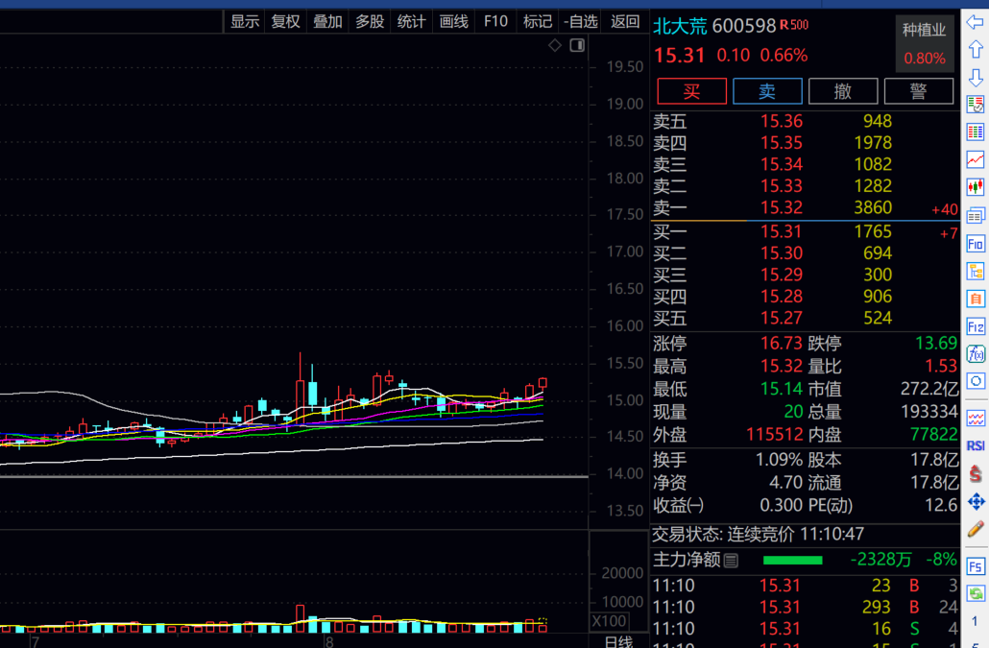Select the 买五 price 15.27
The width and height of the screenshot is (989, 648).
pos(781,318)
